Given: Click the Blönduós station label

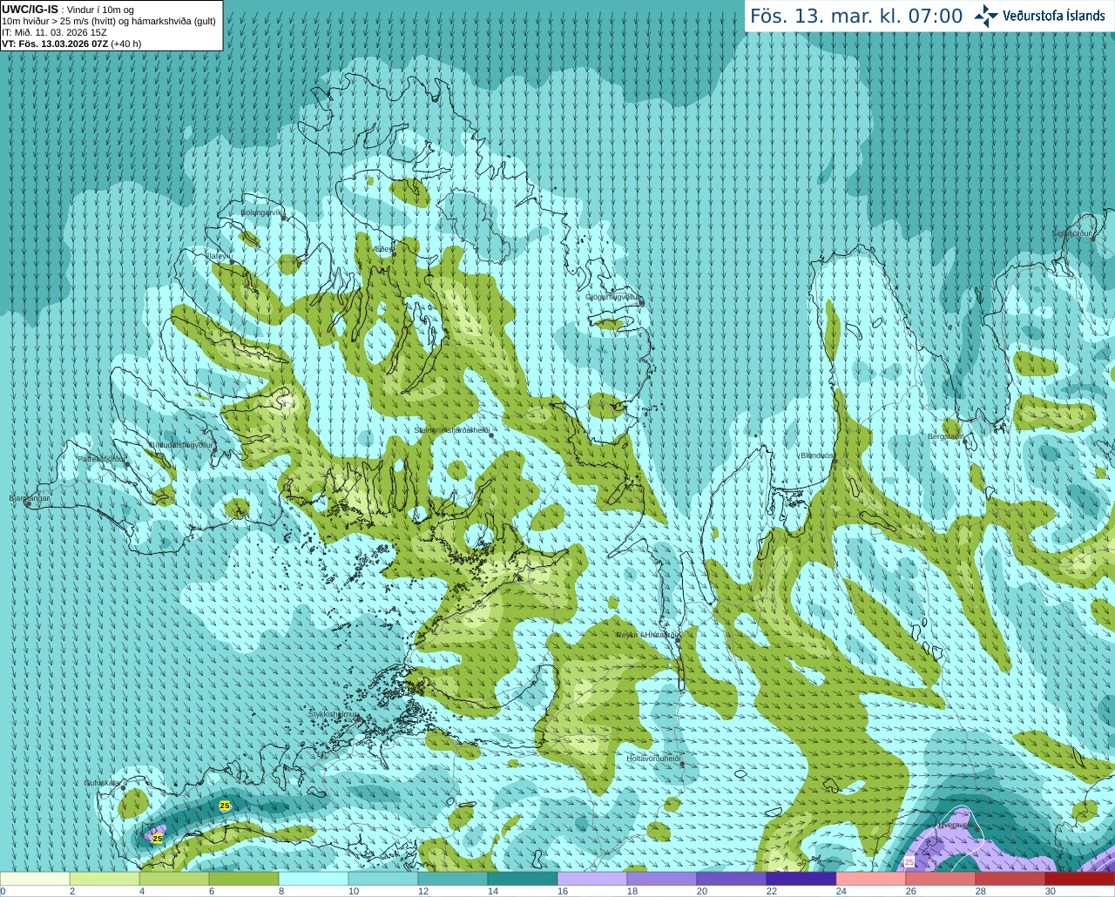Looking at the screenshot, I should pyautogui.click(x=817, y=455).
